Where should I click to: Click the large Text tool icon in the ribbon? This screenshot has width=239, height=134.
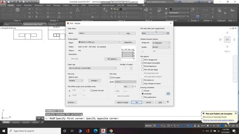tap(77, 10)
